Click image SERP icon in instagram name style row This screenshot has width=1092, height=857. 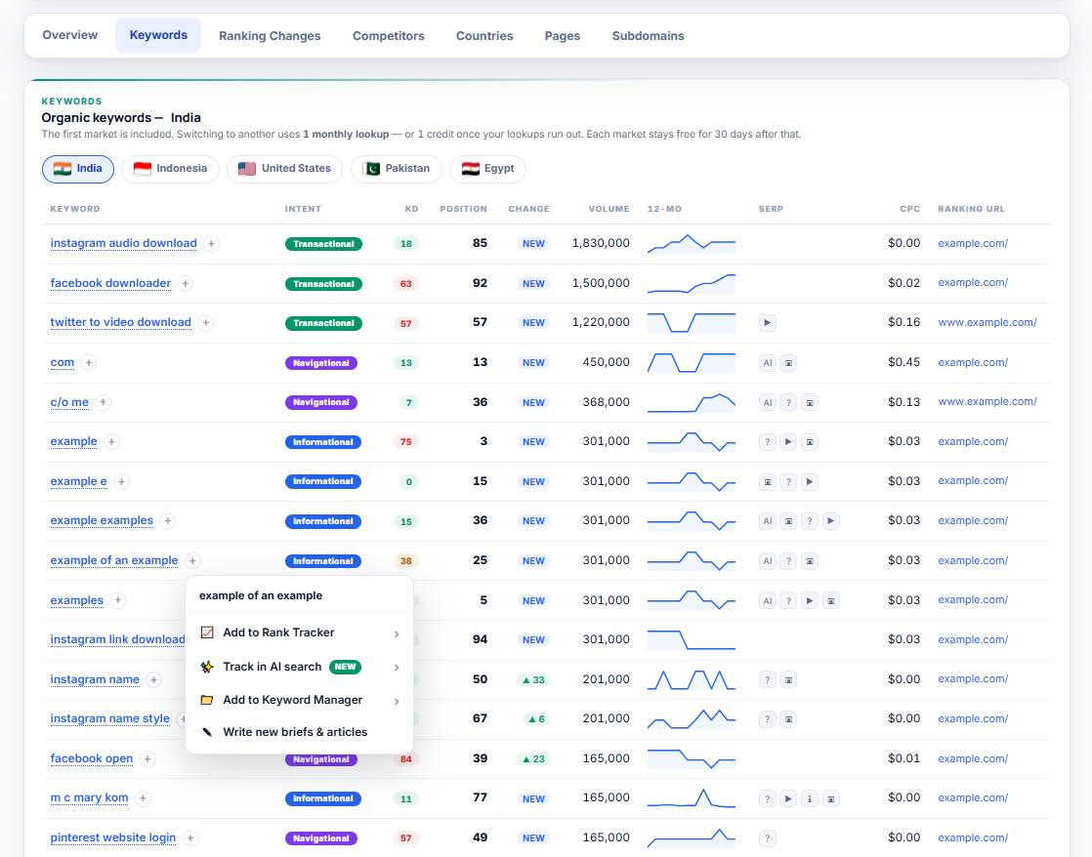pos(788,719)
